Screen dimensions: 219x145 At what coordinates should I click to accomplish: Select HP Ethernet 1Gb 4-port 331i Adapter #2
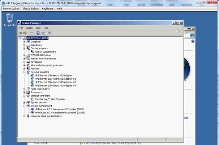(x=55, y=79)
